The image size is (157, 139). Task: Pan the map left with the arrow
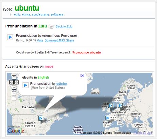coord(11,82)
